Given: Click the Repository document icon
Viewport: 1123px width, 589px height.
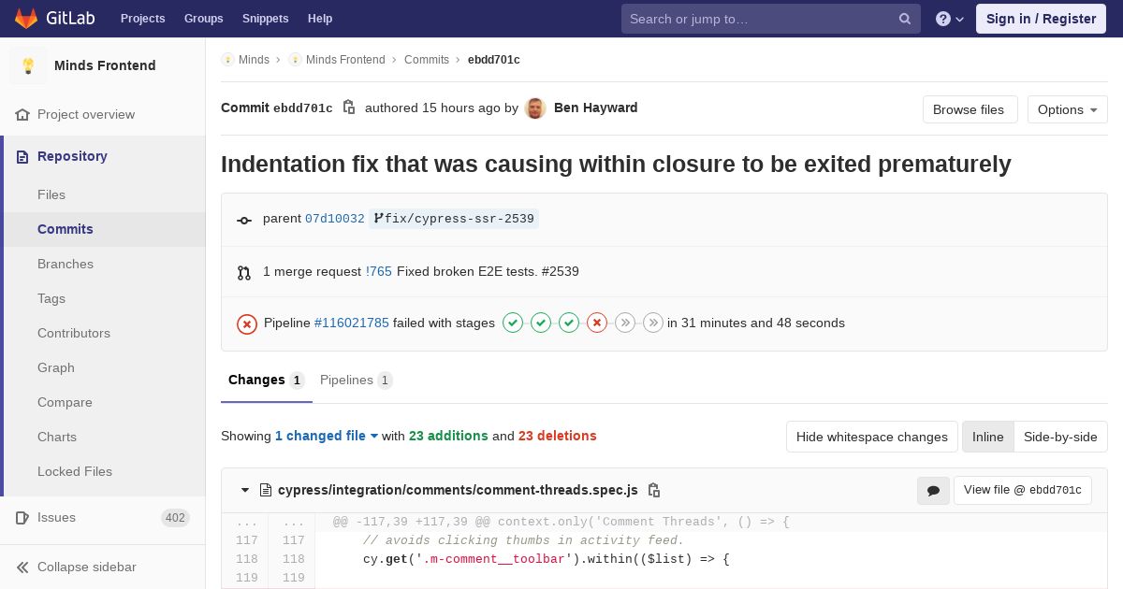Looking at the screenshot, I should pyautogui.click(x=22, y=156).
